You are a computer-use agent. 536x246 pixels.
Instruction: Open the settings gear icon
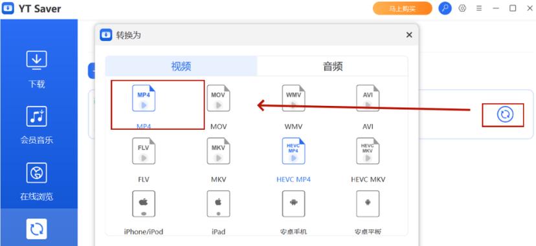click(462, 8)
